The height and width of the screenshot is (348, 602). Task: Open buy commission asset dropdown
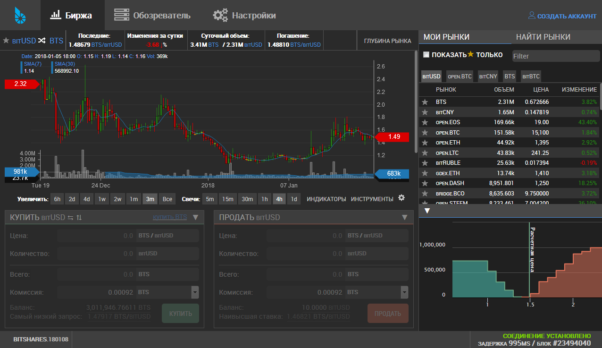point(195,292)
